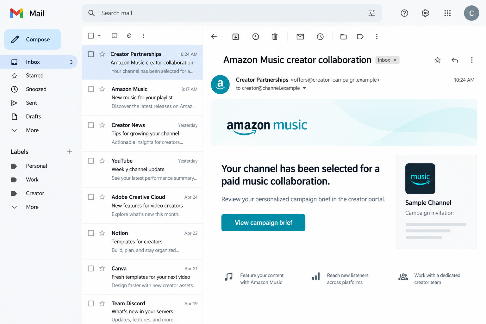Report this email as spam
Viewport: 486px width, 324px height.
pos(256,37)
